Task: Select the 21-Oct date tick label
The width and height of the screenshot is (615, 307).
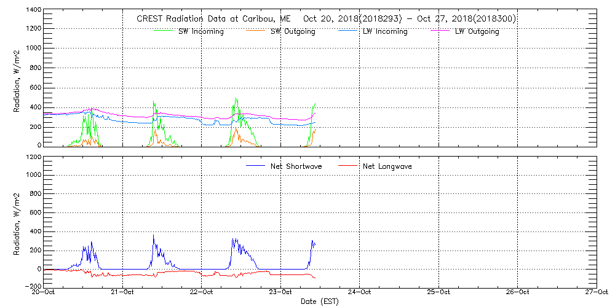Action: pos(123,293)
